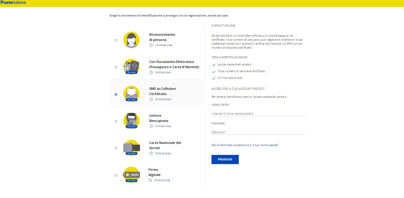Click the Un indirizzo e-mail text
The height and width of the screenshot is (198, 404).
[x=230, y=78]
